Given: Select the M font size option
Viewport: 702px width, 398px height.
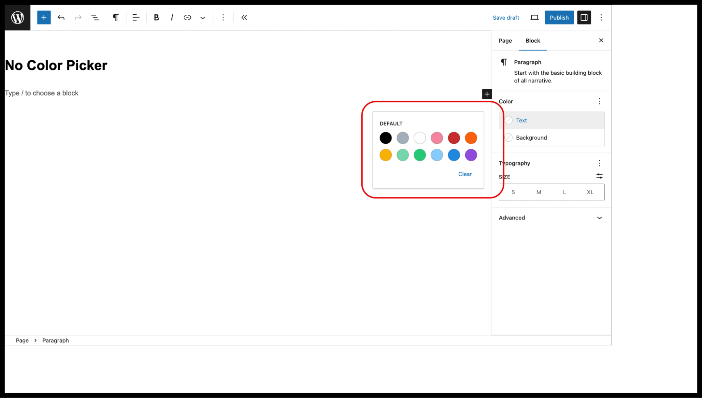Looking at the screenshot, I should pos(539,192).
